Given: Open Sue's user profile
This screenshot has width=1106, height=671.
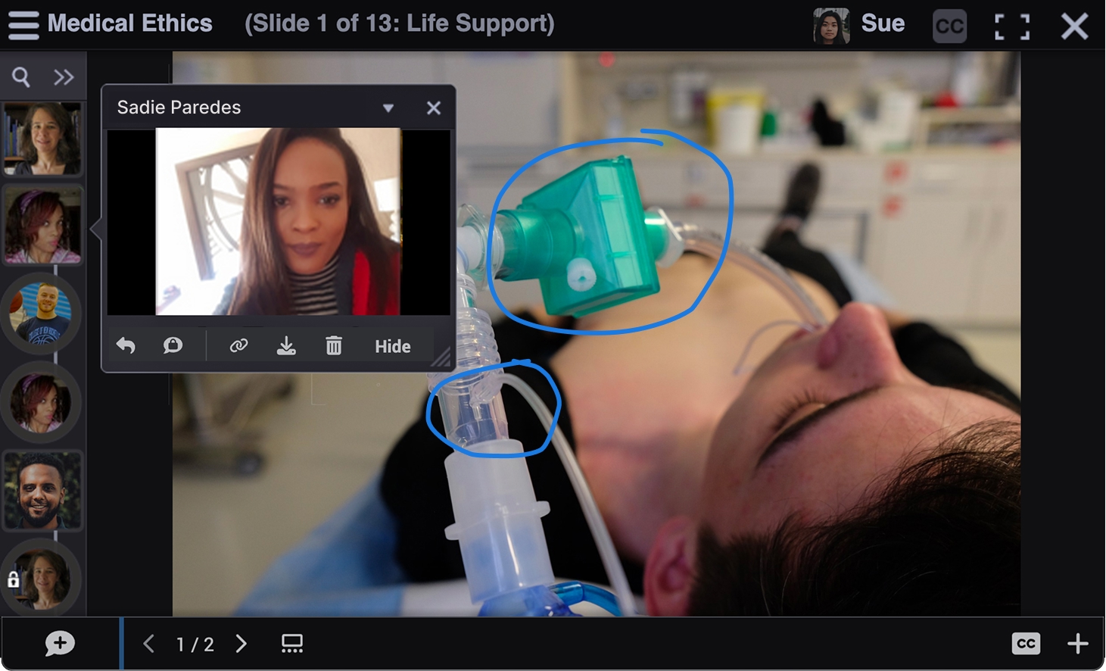Looking at the screenshot, I should click(859, 25).
